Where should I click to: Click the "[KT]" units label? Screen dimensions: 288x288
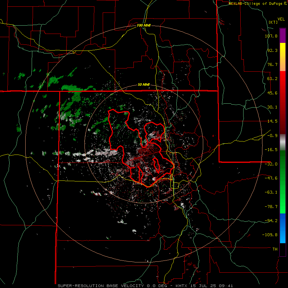(273, 22)
